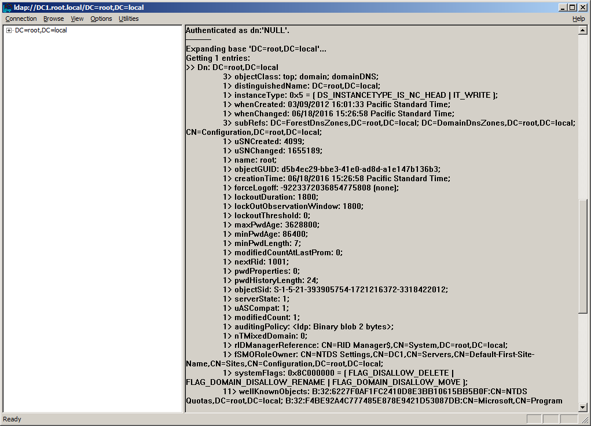Click the objectGUID attribute line

tap(318, 169)
